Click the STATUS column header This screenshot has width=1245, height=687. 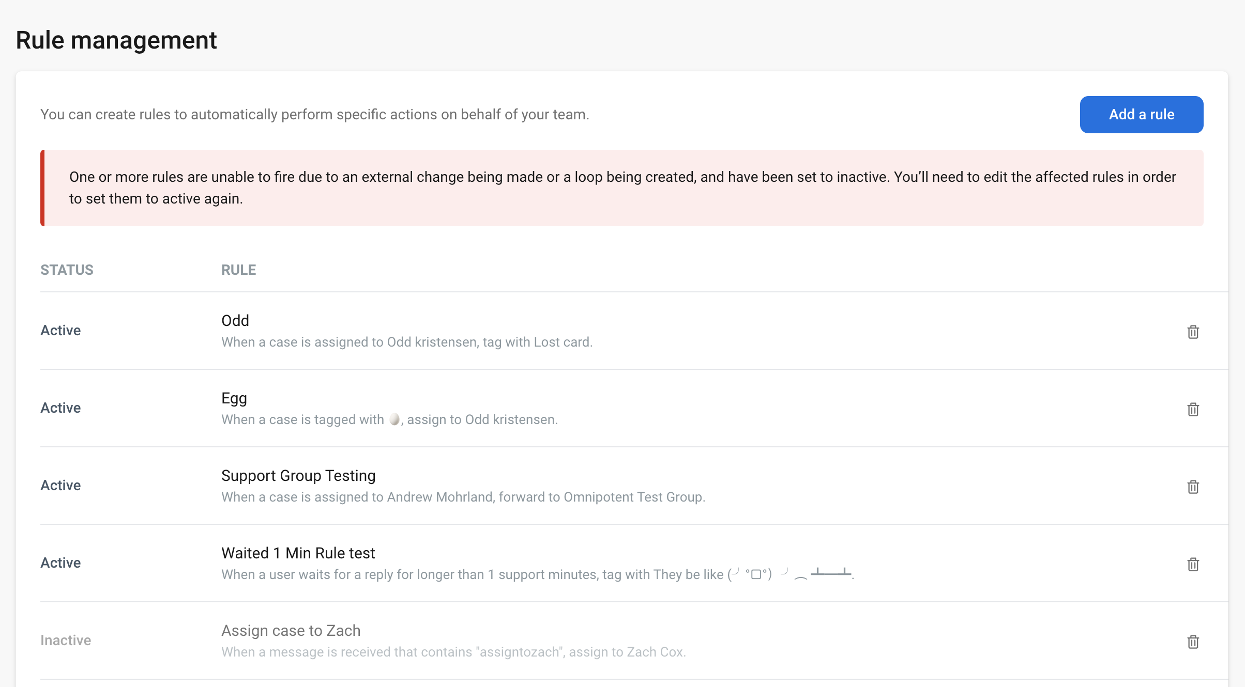[x=67, y=270]
